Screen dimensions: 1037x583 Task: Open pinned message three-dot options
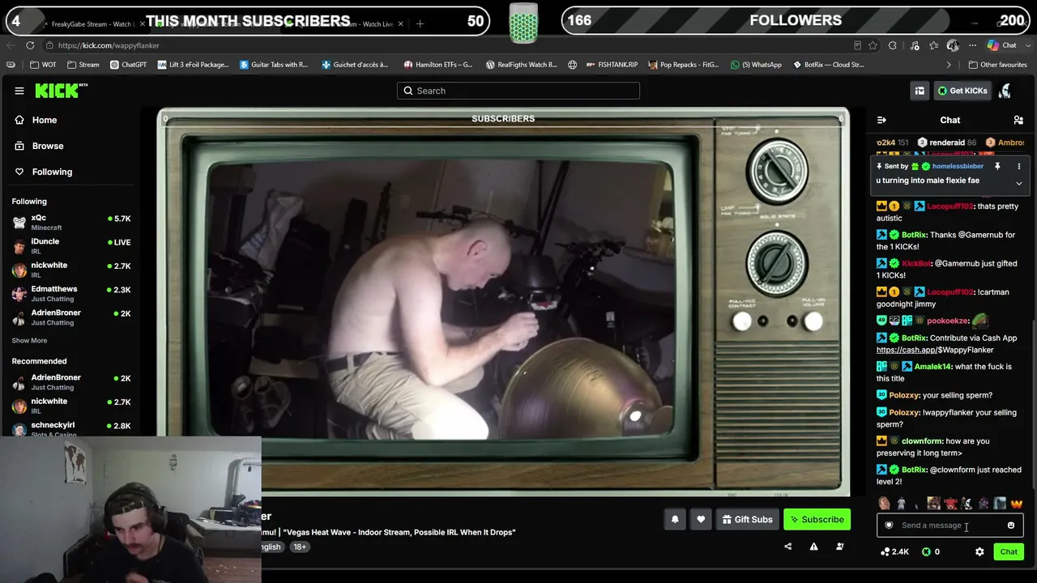coord(1019,166)
